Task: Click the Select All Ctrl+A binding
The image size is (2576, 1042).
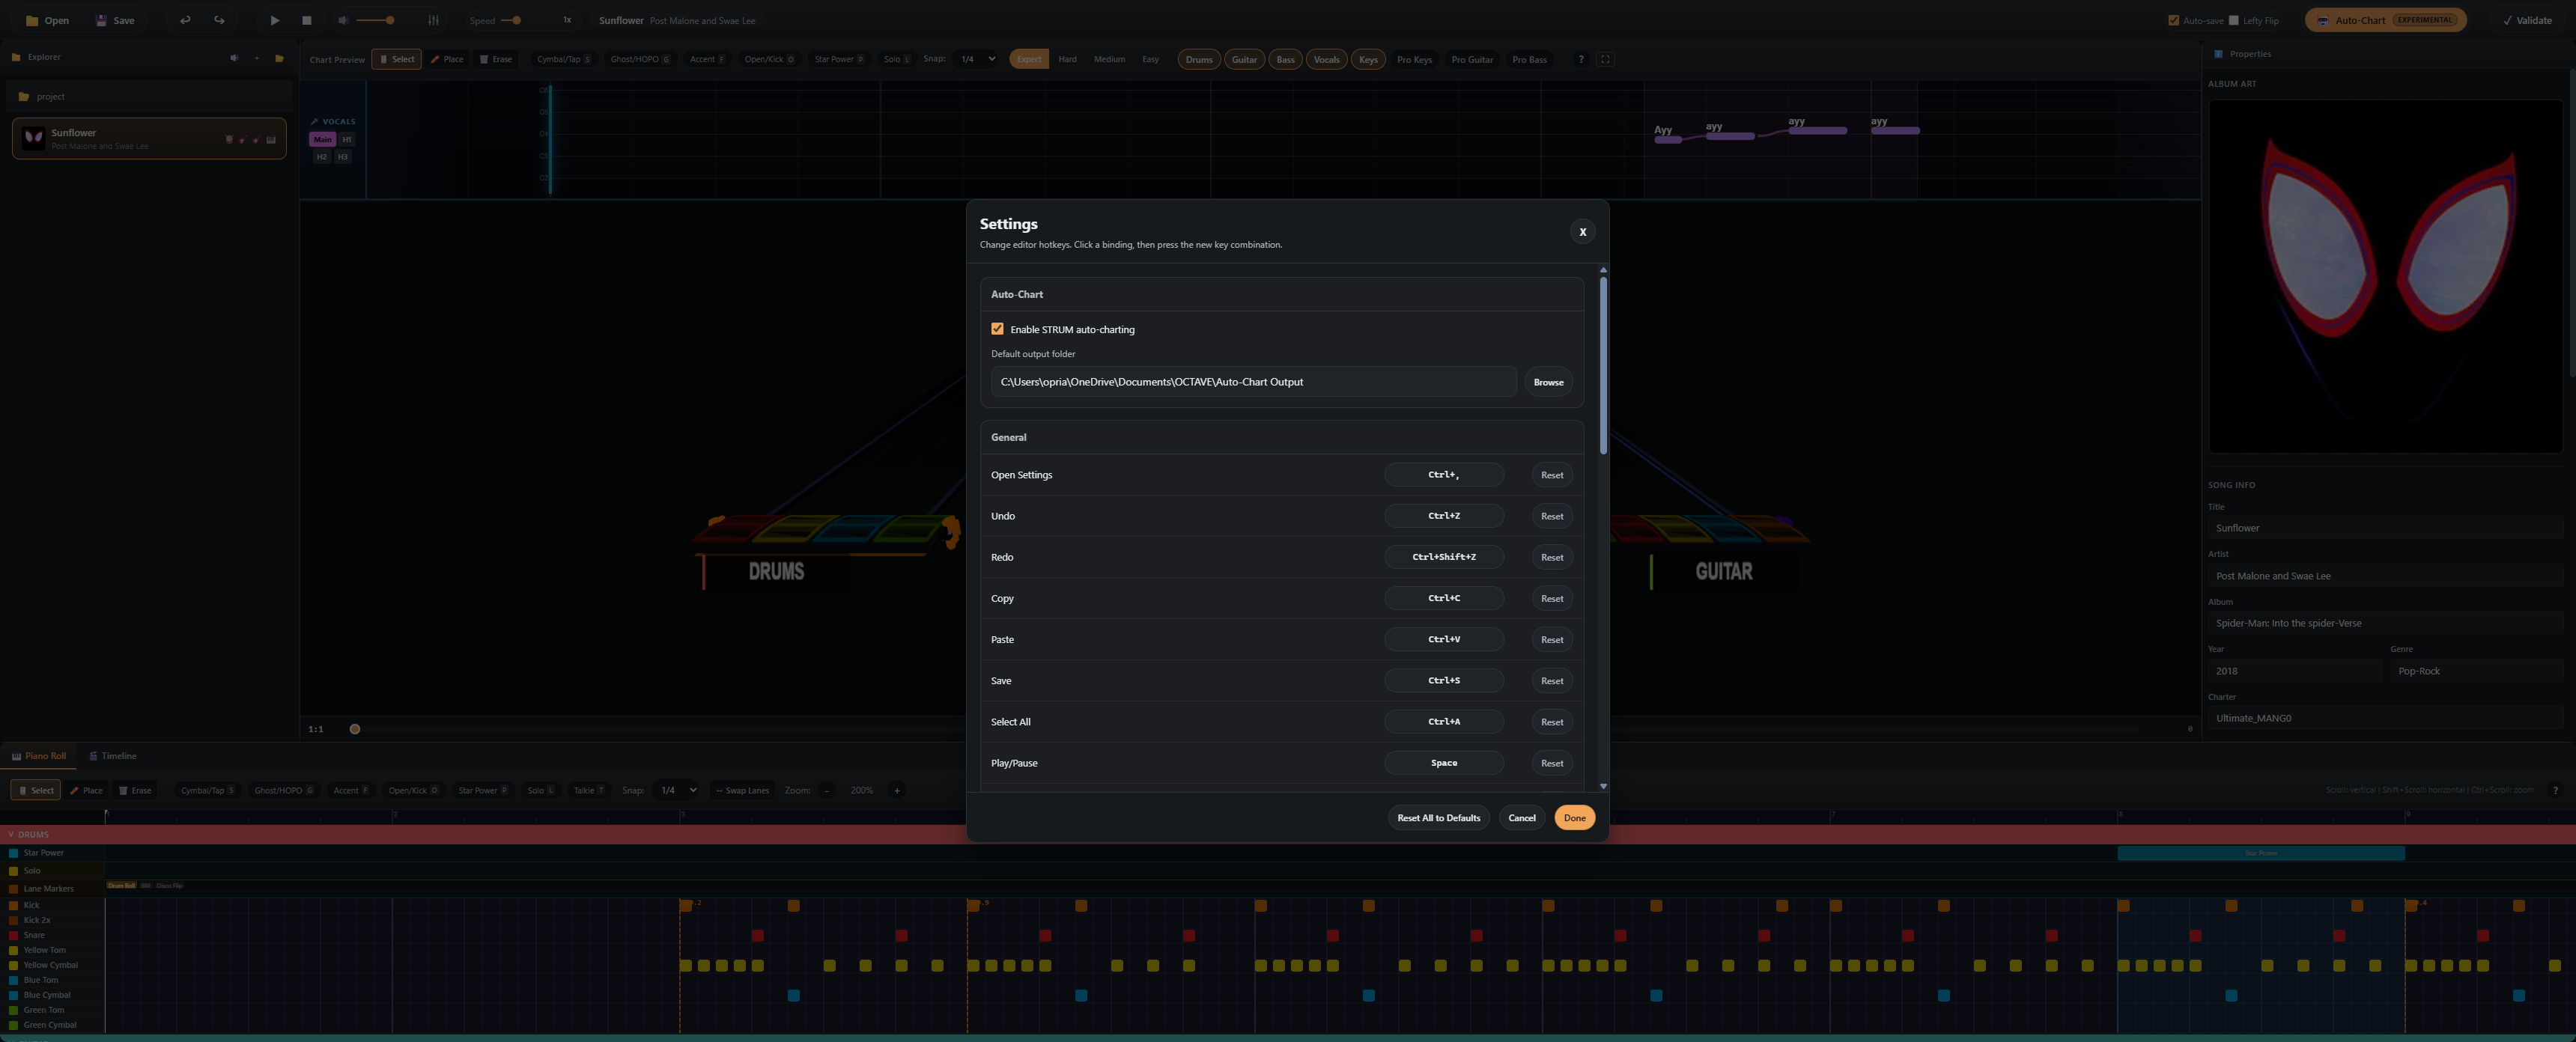Action: click(1443, 722)
